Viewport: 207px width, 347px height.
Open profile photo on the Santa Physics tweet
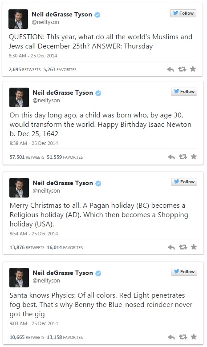tap(19, 278)
